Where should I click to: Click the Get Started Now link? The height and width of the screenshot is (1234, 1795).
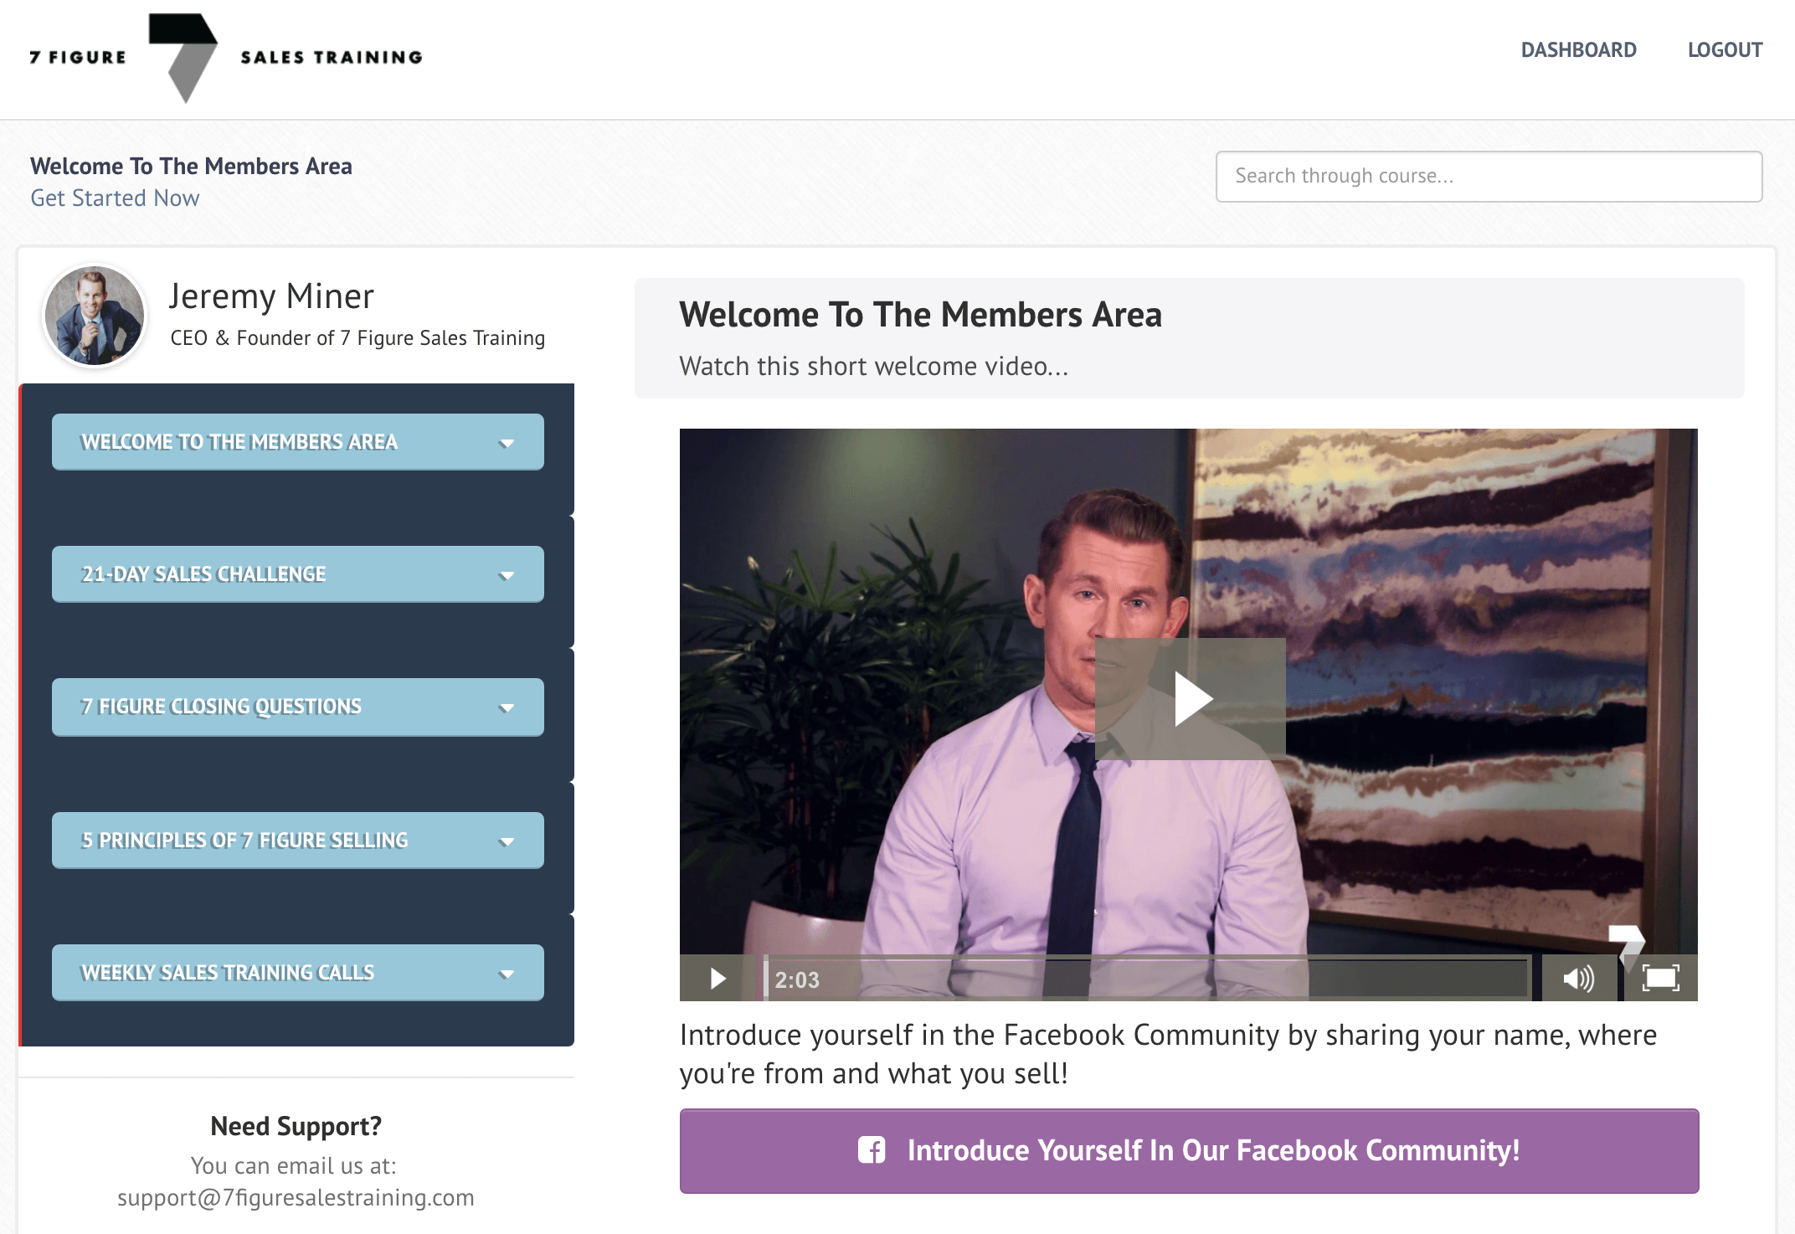116,198
